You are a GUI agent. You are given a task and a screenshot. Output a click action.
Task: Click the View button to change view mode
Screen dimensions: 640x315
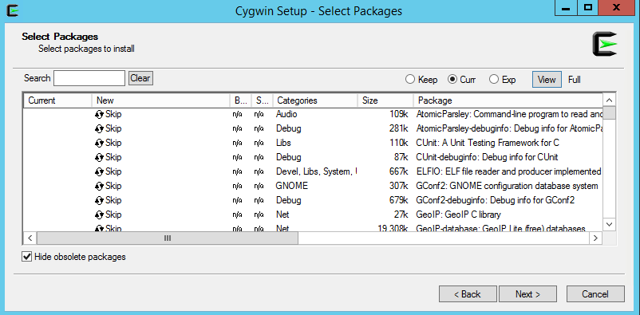point(547,80)
